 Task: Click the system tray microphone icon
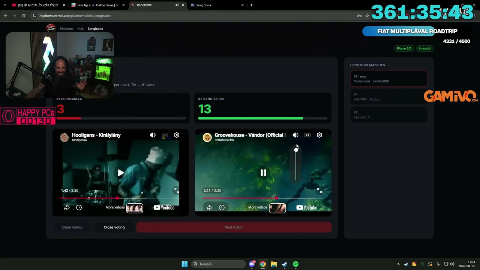point(438,264)
